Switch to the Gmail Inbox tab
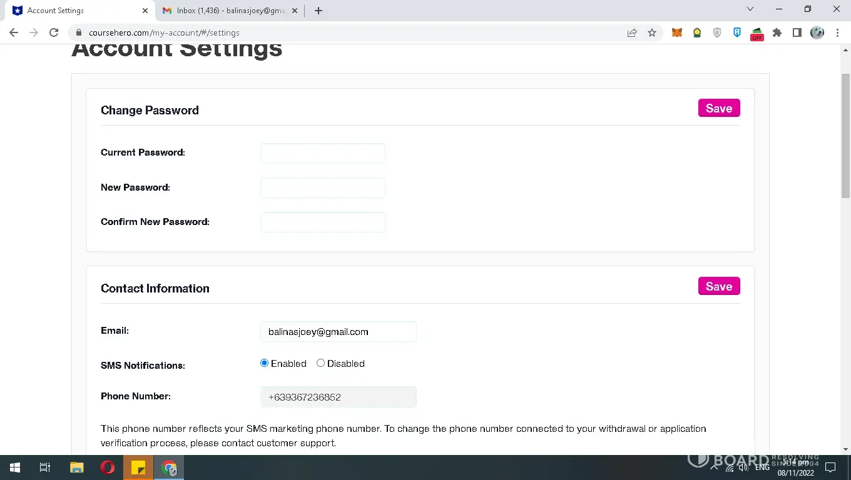Viewport: 851px width, 480px height. [x=230, y=11]
